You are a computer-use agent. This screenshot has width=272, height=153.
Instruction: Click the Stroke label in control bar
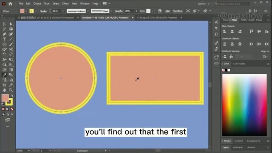pos(43,11)
